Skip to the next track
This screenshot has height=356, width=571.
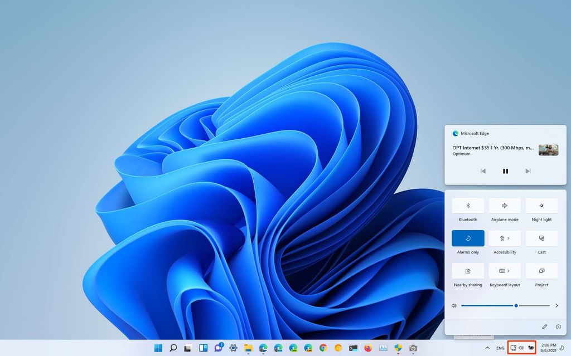point(528,171)
